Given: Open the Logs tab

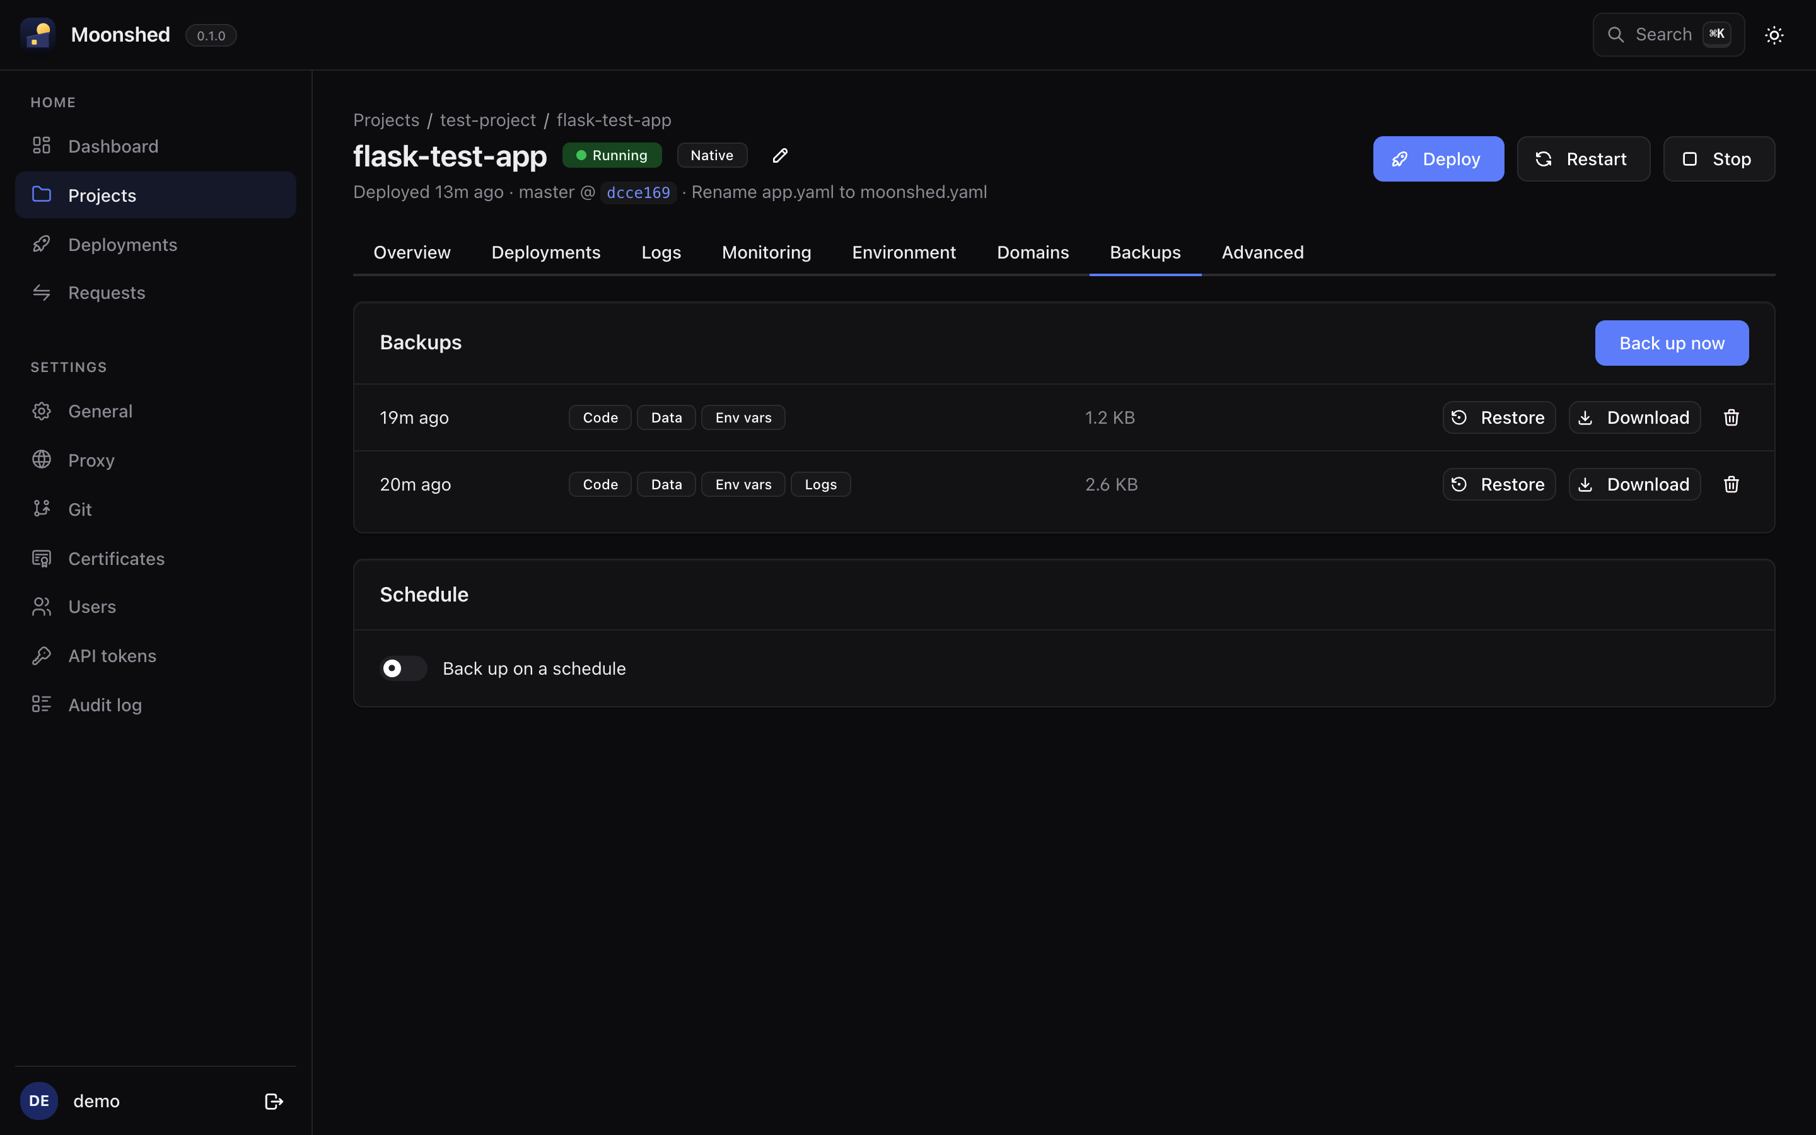Looking at the screenshot, I should tap(661, 252).
